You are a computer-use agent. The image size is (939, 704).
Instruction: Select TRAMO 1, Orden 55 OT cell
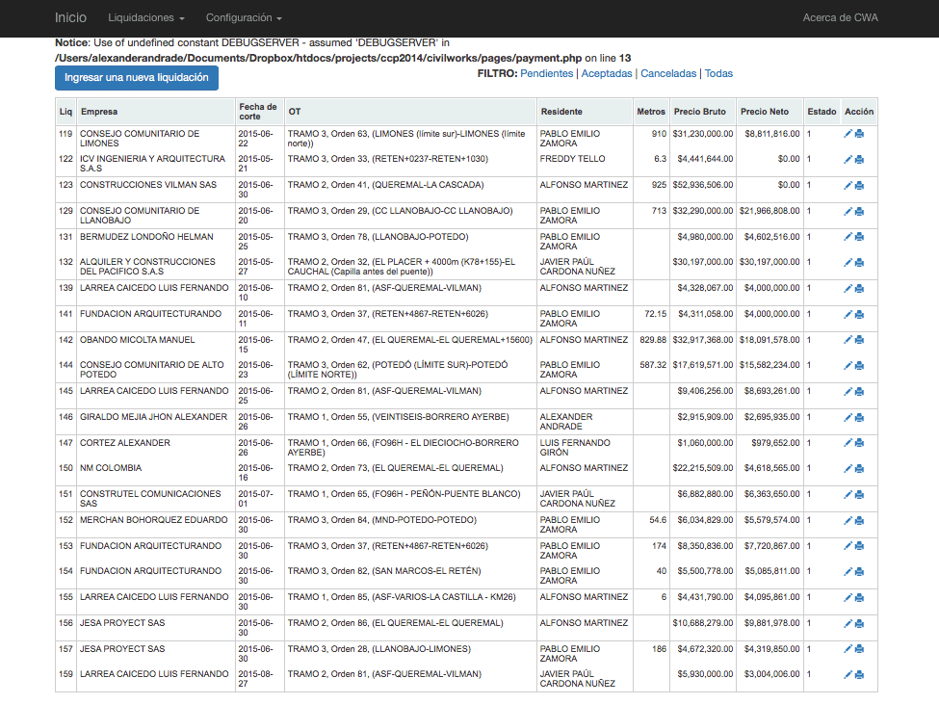pos(410,422)
